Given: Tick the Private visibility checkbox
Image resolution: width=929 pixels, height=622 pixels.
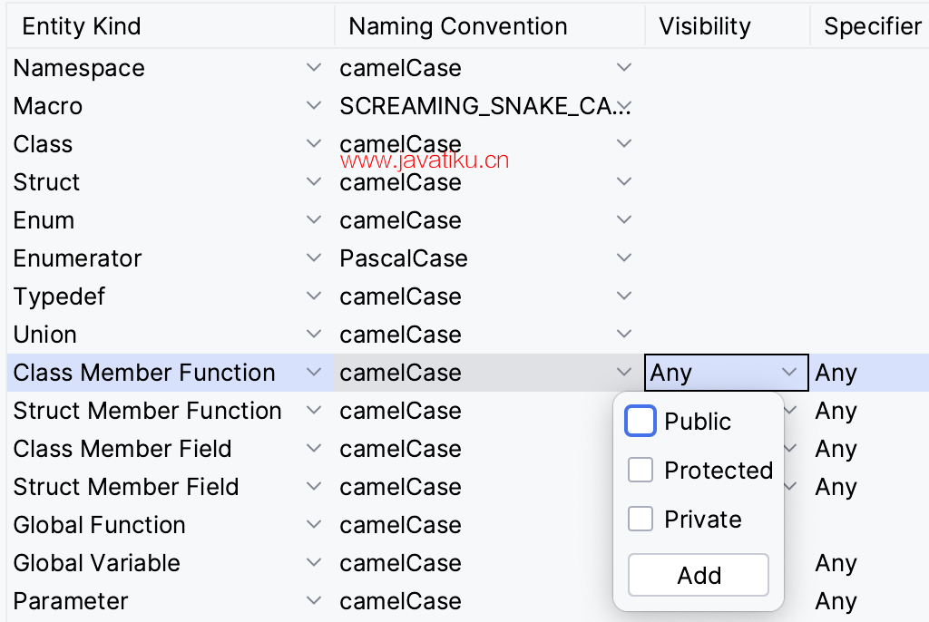Looking at the screenshot, I should (x=641, y=520).
